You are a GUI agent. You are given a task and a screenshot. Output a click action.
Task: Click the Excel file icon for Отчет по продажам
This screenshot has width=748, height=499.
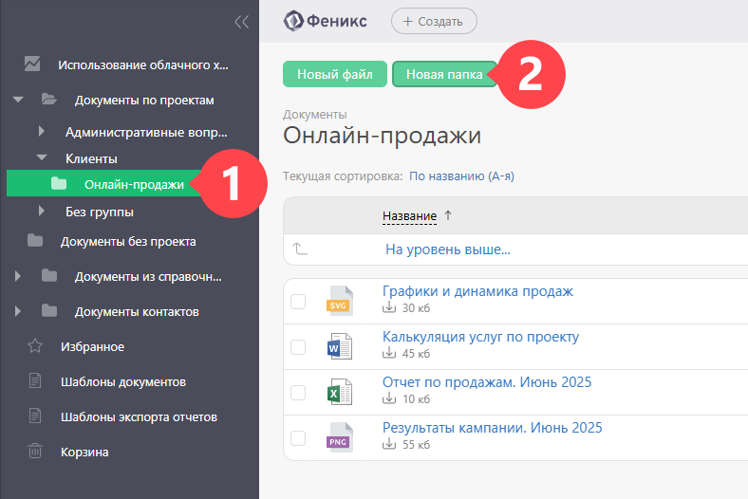pyautogui.click(x=340, y=392)
